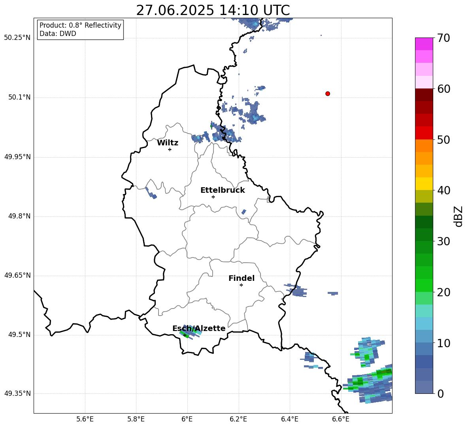Click the colorbar value 20
Viewport: 468px width, 427px height.
pyautogui.click(x=443, y=292)
